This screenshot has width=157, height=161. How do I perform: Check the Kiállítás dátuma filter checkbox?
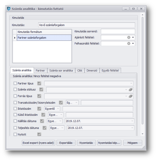(15, 121)
